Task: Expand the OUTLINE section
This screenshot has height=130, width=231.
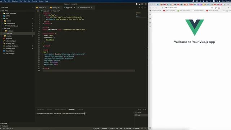Action: click(4, 123)
